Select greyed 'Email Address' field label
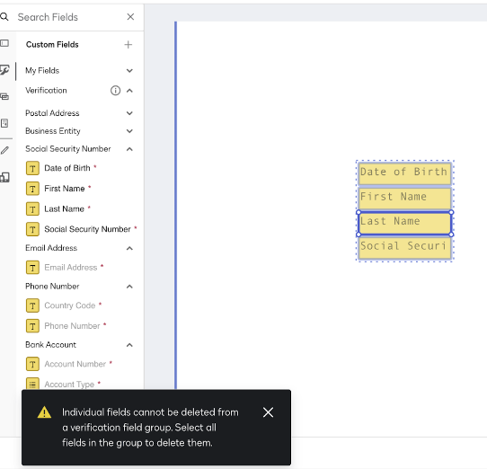The width and height of the screenshot is (487, 469). (70, 268)
